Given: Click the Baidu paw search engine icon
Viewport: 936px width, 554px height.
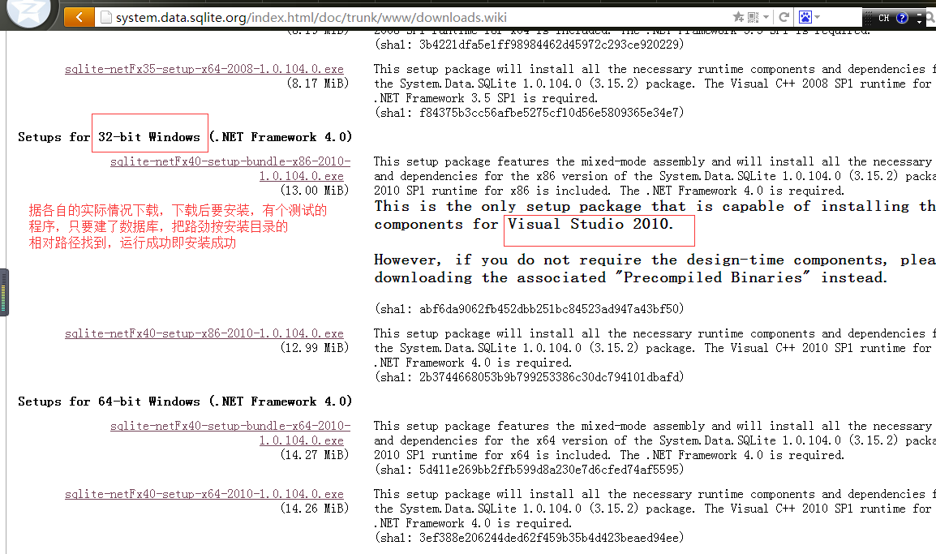Looking at the screenshot, I should tap(805, 17).
